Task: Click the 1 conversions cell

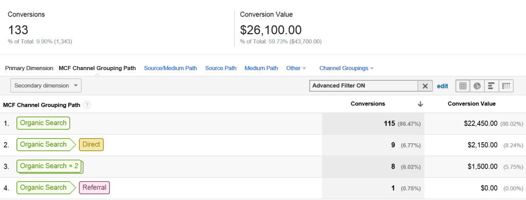Action: click(x=373, y=188)
